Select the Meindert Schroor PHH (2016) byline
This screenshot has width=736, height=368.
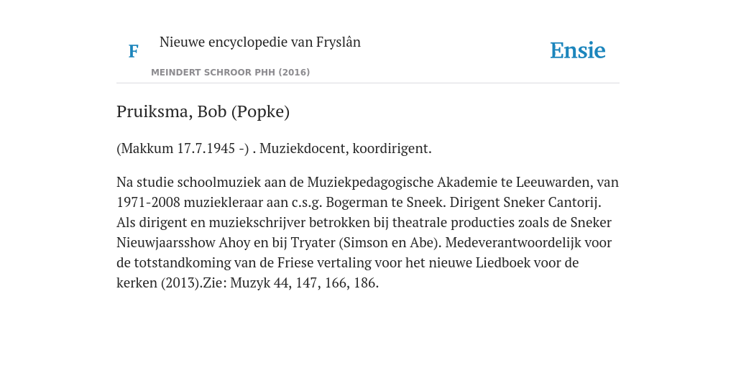(x=231, y=73)
